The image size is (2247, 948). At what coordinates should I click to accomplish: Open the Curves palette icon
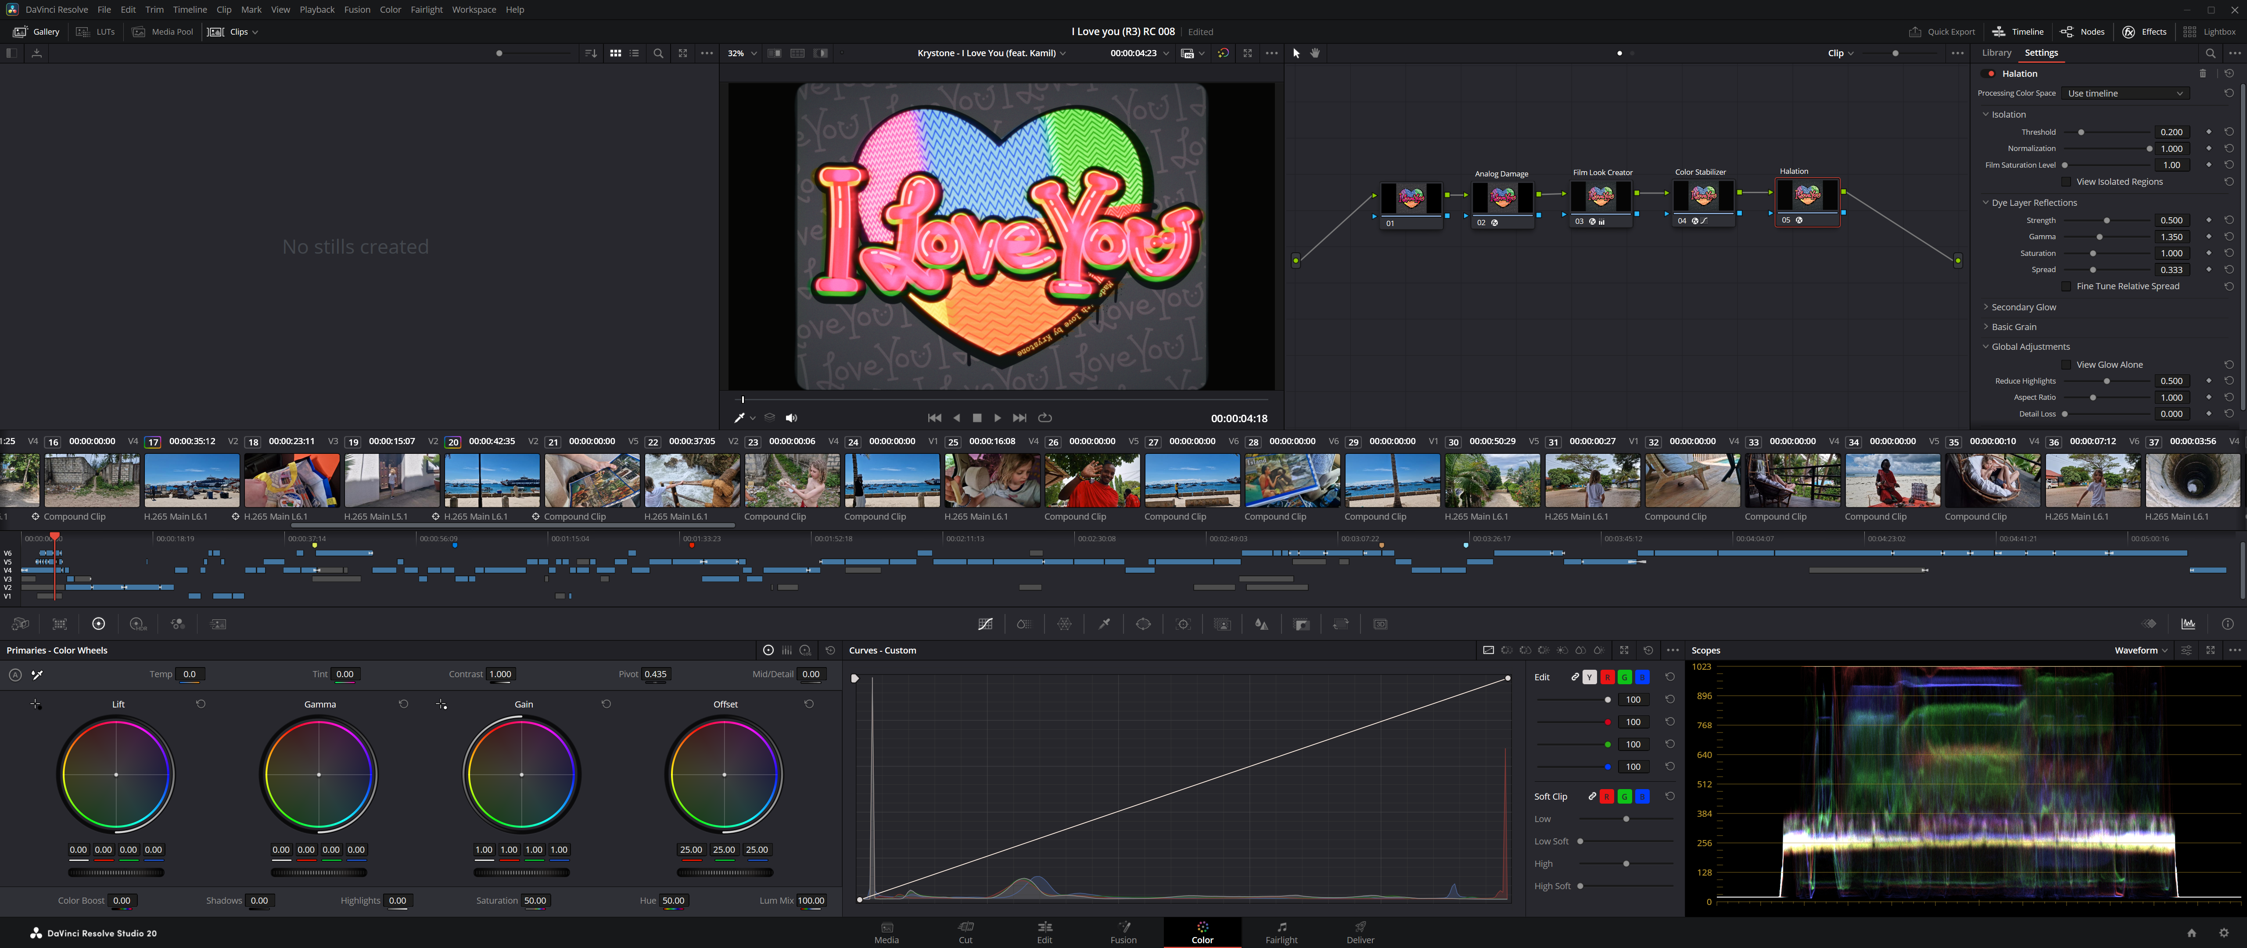(985, 624)
